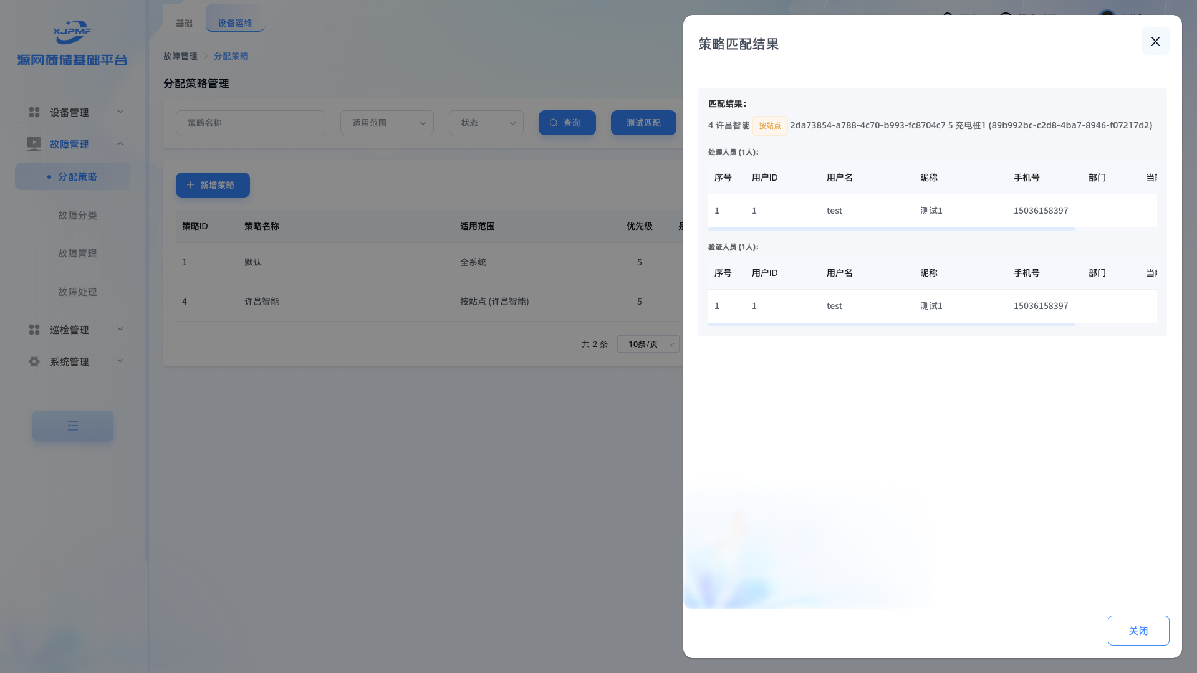Viewport: 1197px width, 673px height.
Task: Open the 故障分类 menu item
Action: pyautogui.click(x=77, y=215)
